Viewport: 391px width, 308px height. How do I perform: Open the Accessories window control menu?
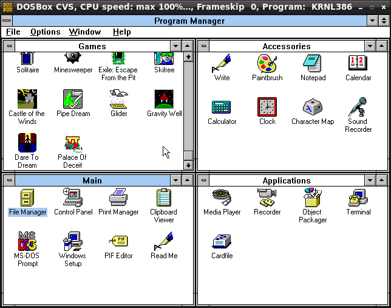[x=204, y=46]
